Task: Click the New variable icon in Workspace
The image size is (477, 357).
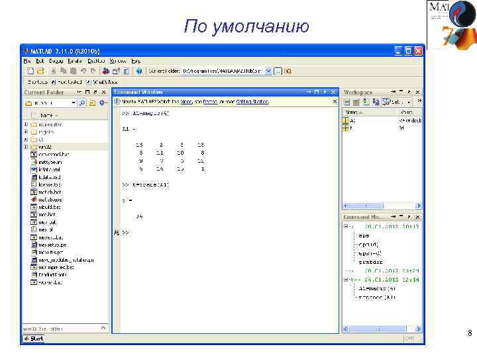Action: pos(346,102)
